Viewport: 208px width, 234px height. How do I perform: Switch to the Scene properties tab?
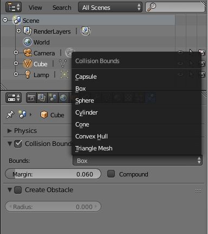[x=53, y=98]
